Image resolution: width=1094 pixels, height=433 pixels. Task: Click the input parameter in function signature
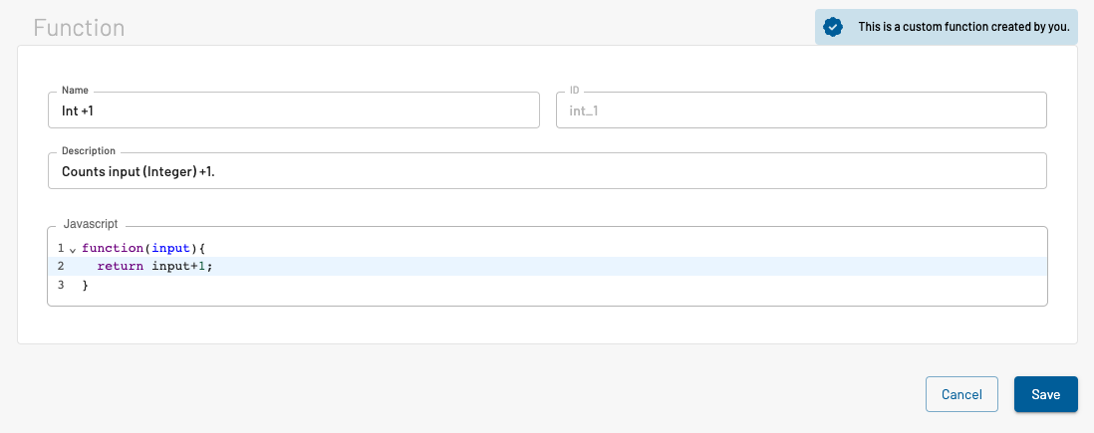(171, 248)
